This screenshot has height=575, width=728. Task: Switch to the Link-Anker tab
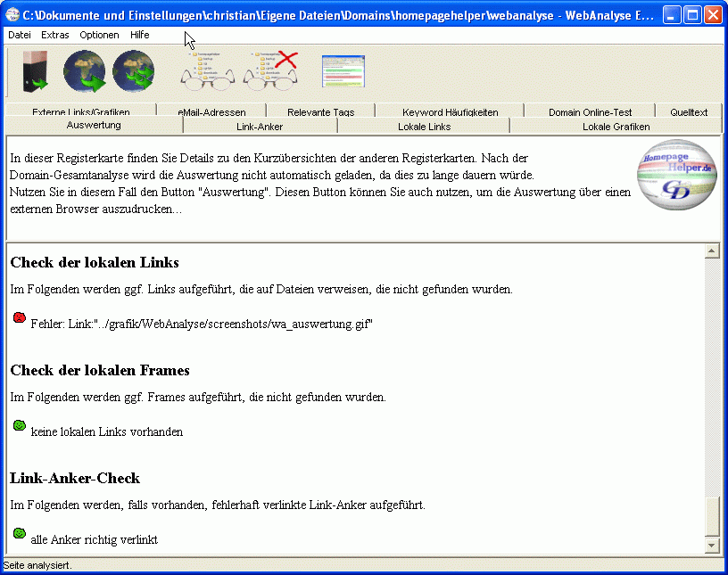(x=260, y=127)
